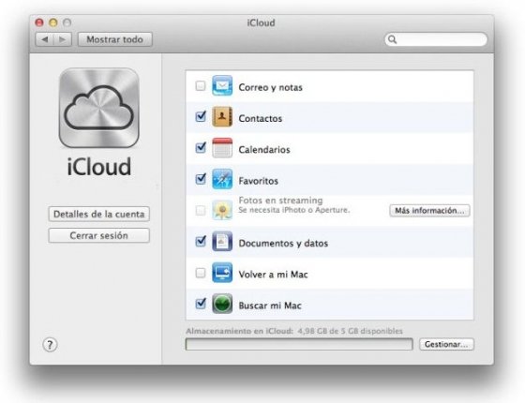Click the Documentos y datos label
Screen dimensions: 525x403
[283, 244]
